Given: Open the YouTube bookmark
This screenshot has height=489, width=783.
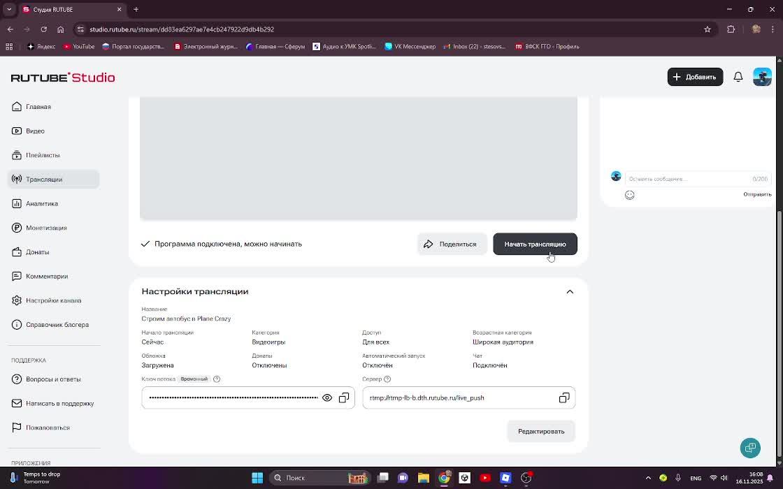Looking at the screenshot, I should 79,46.
